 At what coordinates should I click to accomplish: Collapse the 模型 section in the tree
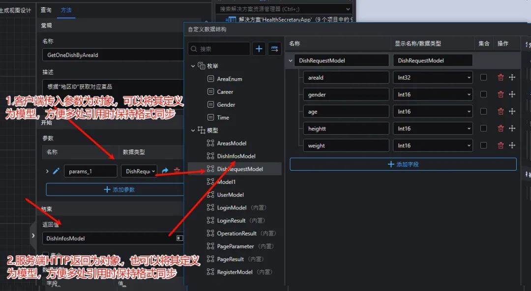[194, 130]
